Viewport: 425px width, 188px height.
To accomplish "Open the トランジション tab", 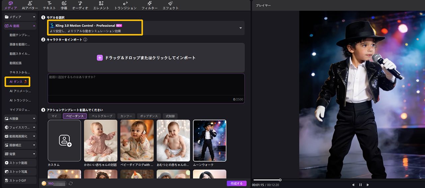I will tap(125, 5).
